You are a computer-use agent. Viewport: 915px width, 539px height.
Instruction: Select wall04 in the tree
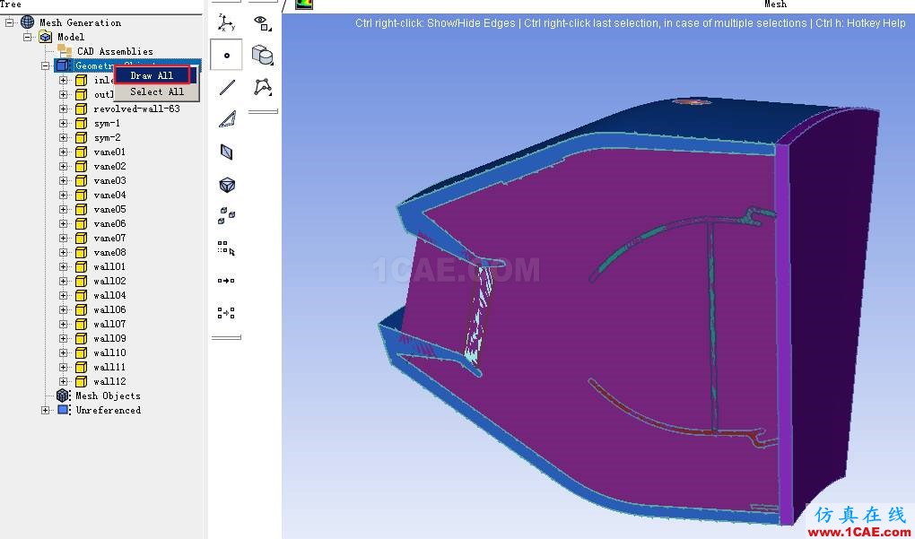coord(109,295)
